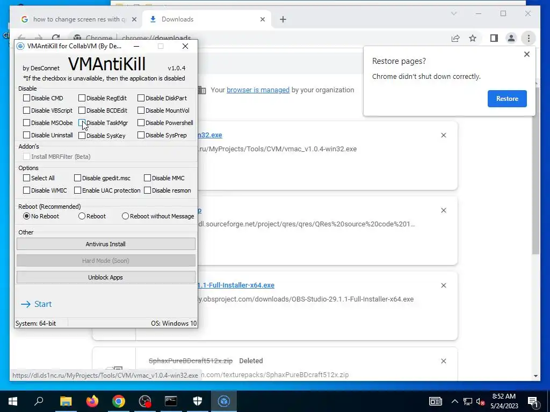The image size is (550, 412).
Task: Open OBS Studio taskbar icon
Action: click(x=145, y=401)
